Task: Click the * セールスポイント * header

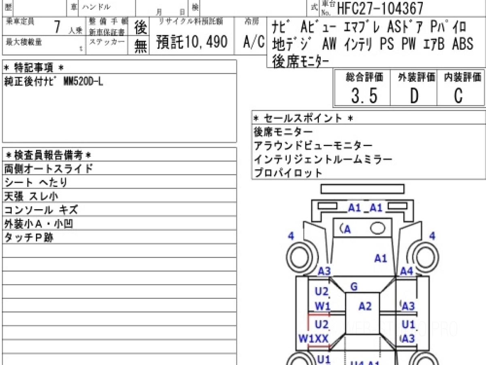Action: [303, 118]
